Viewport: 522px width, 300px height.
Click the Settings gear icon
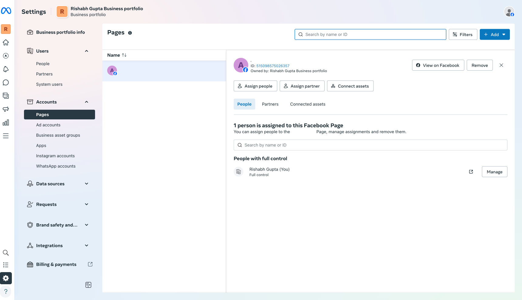tap(6, 278)
